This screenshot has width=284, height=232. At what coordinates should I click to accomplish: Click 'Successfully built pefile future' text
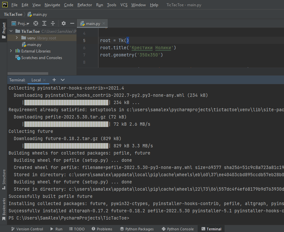(x=51, y=196)
